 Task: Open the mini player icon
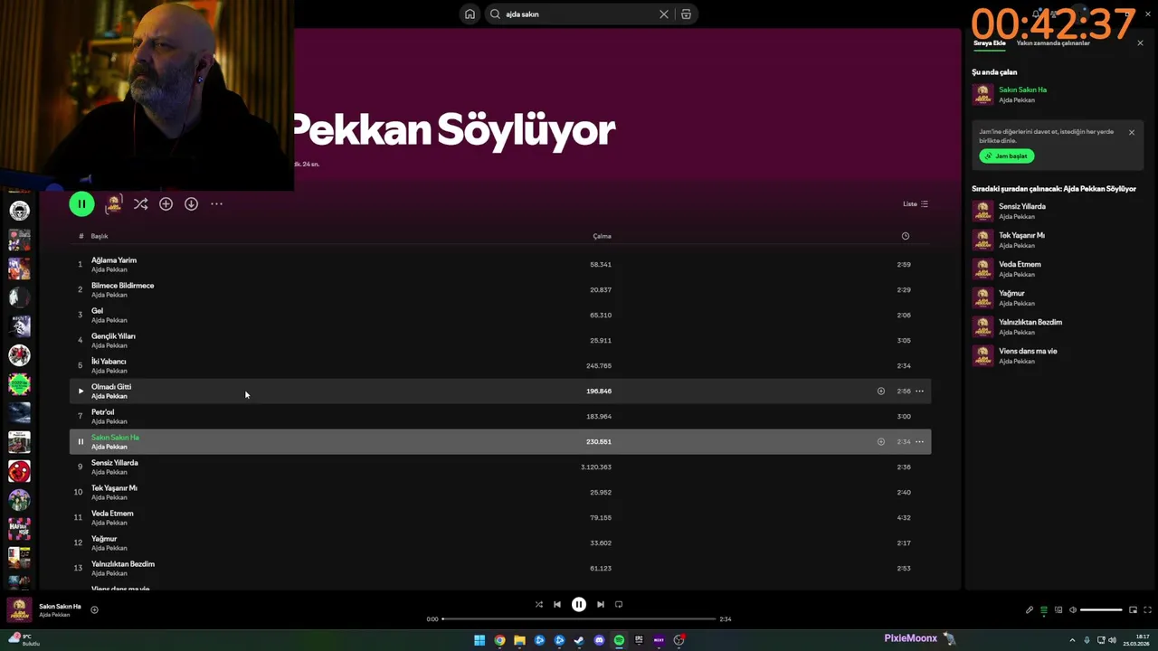coord(1133,610)
